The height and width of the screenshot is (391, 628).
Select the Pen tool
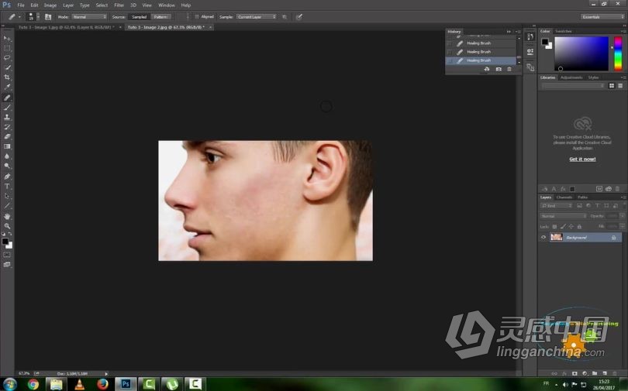[x=7, y=177]
